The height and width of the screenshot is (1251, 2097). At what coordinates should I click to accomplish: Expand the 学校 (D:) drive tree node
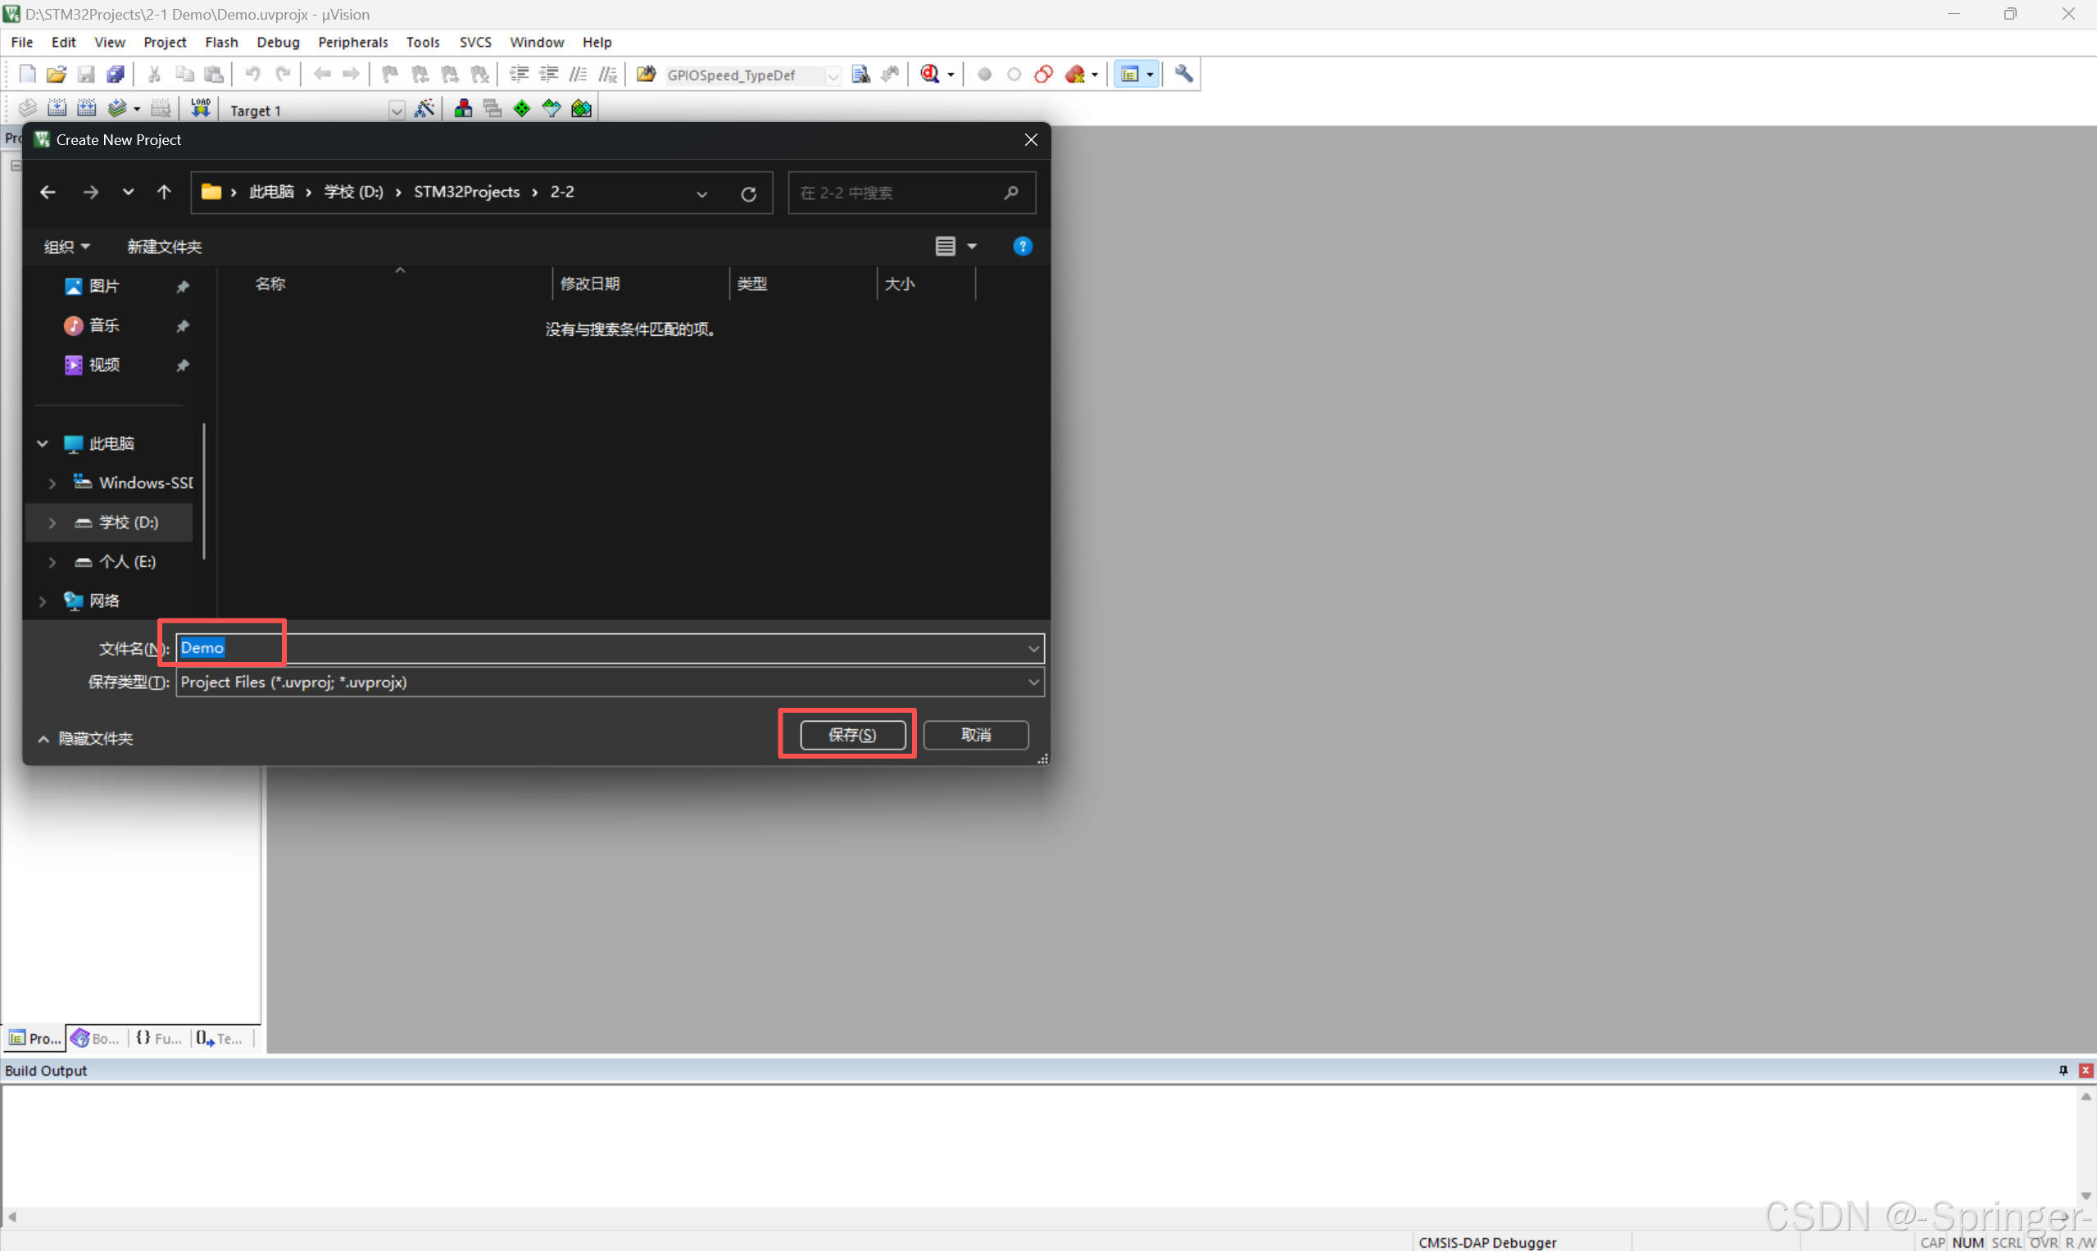[52, 523]
